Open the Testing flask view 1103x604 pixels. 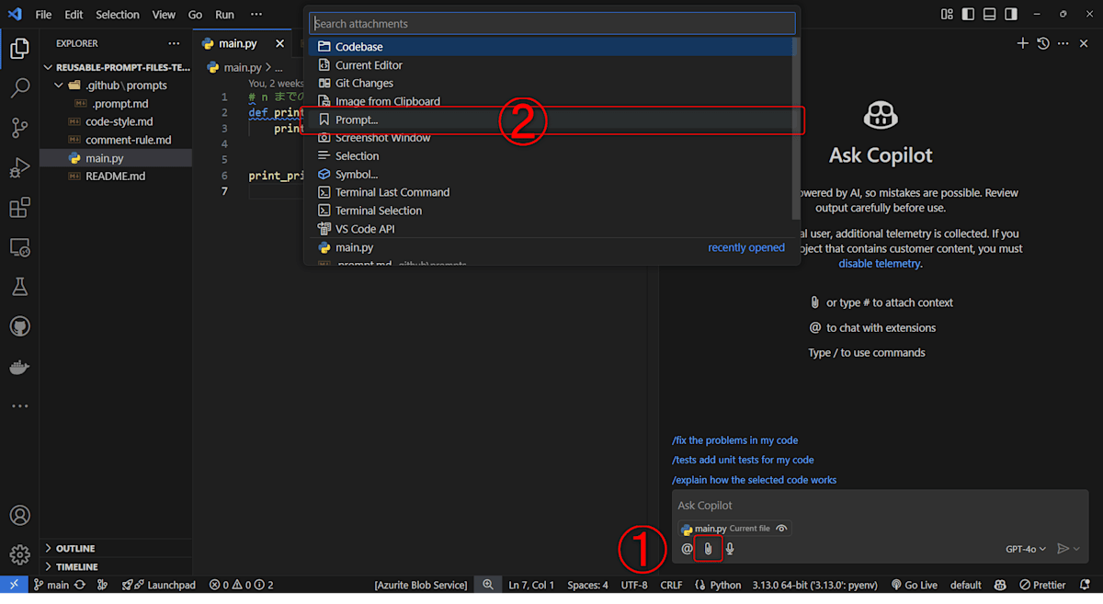coord(19,288)
